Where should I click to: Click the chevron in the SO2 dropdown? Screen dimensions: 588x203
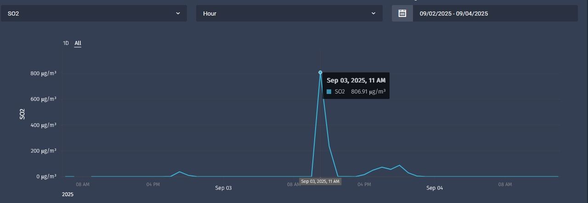(178, 13)
